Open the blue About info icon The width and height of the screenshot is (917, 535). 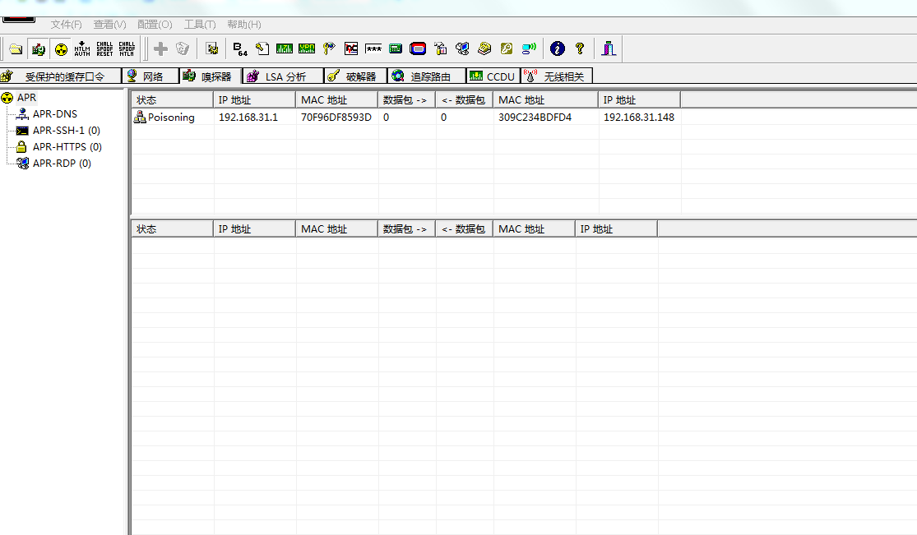tap(558, 49)
